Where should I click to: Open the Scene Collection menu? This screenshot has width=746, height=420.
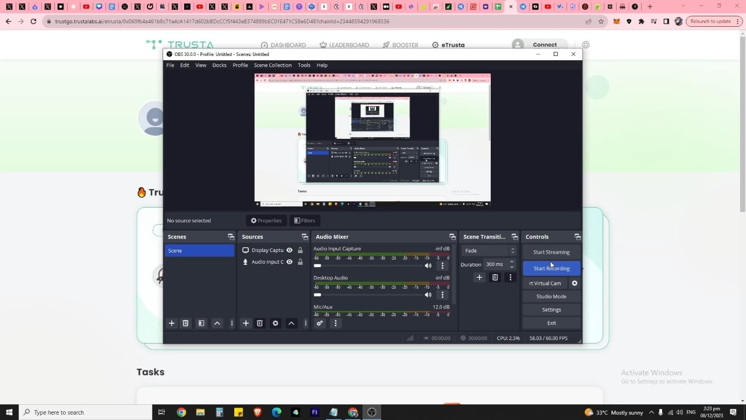(x=273, y=65)
